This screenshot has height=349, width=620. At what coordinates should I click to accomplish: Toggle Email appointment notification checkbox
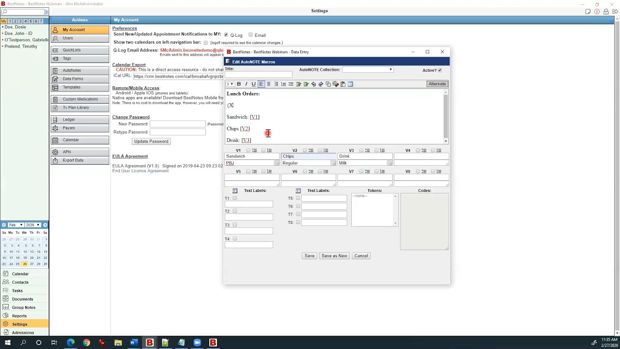tap(250, 34)
